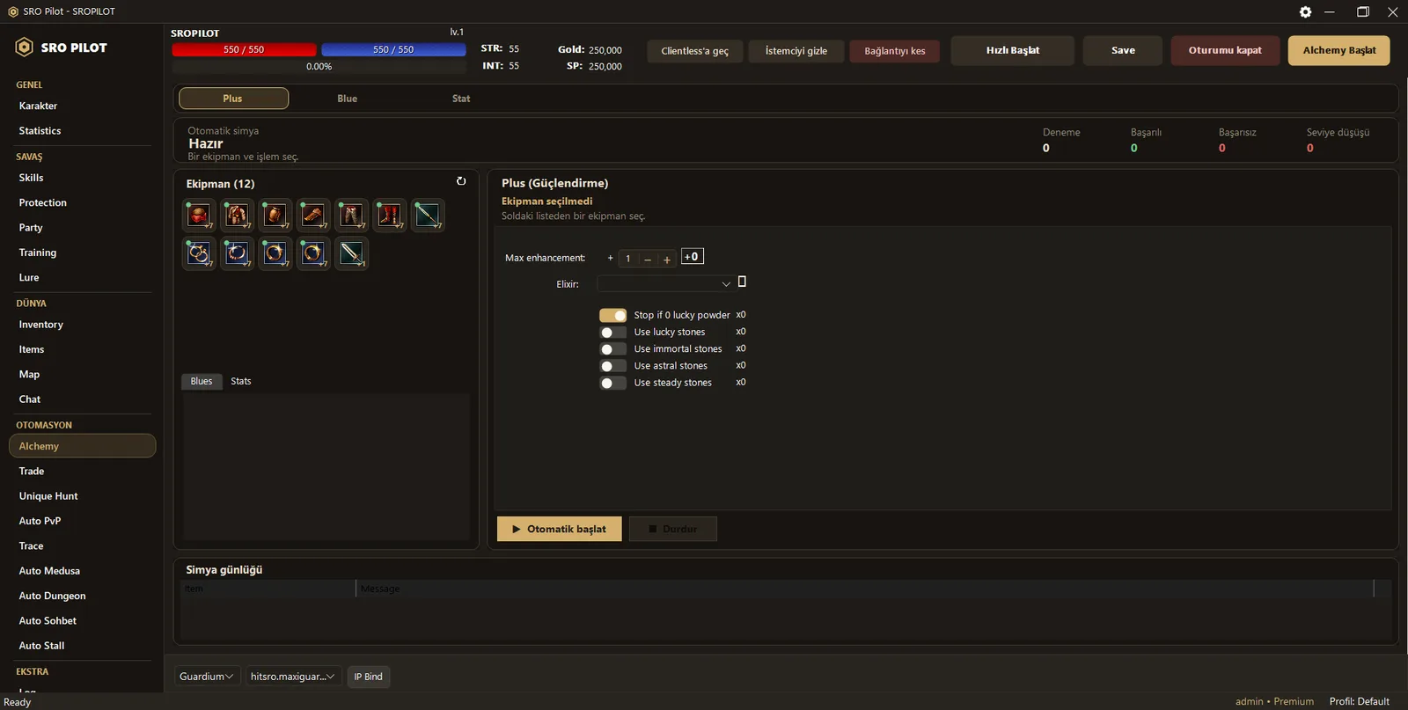
Task: Increase max enhancement with plus stepper
Action: [x=667, y=259]
